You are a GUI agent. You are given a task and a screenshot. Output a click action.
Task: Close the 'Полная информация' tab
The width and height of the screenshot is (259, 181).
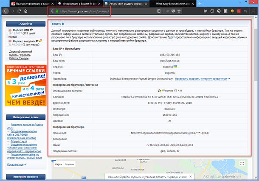(x=53, y=4)
